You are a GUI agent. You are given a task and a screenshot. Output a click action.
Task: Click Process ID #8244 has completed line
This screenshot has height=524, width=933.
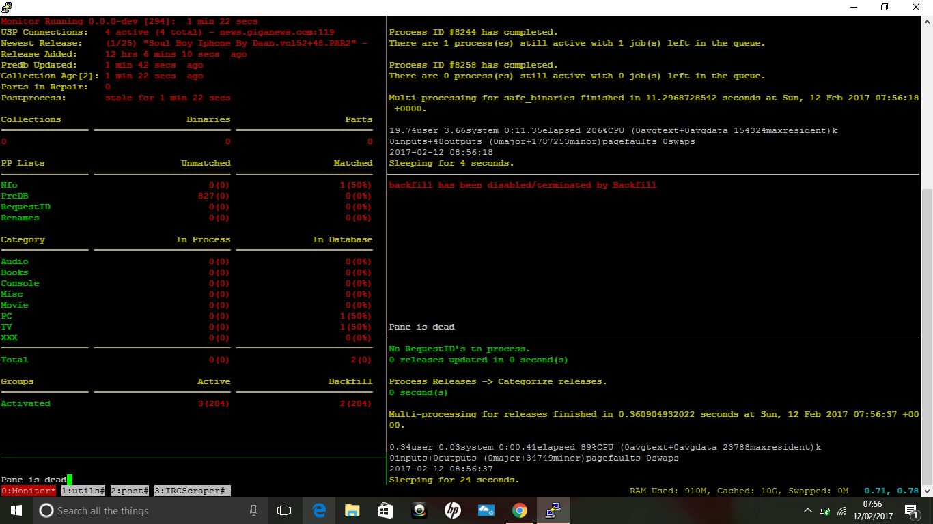(473, 32)
